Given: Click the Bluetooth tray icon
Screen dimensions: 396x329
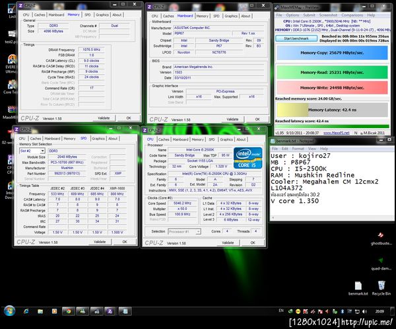Looking at the screenshot, I should point(342,311).
